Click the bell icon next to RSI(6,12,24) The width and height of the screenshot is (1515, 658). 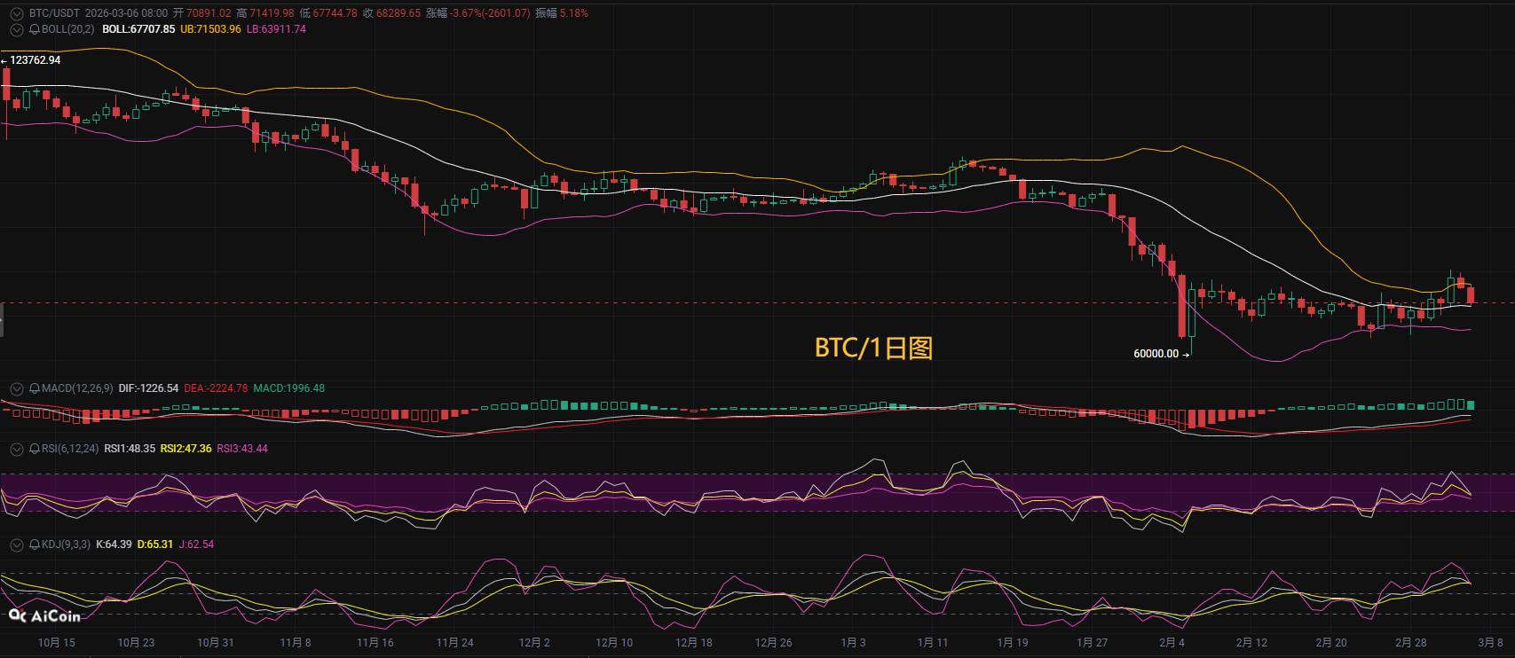(35, 449)
